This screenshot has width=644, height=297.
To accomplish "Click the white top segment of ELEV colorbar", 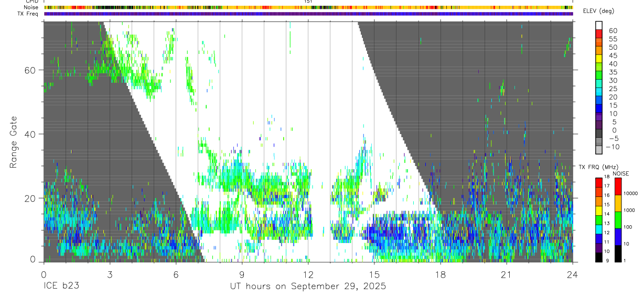I will point(599,26).
